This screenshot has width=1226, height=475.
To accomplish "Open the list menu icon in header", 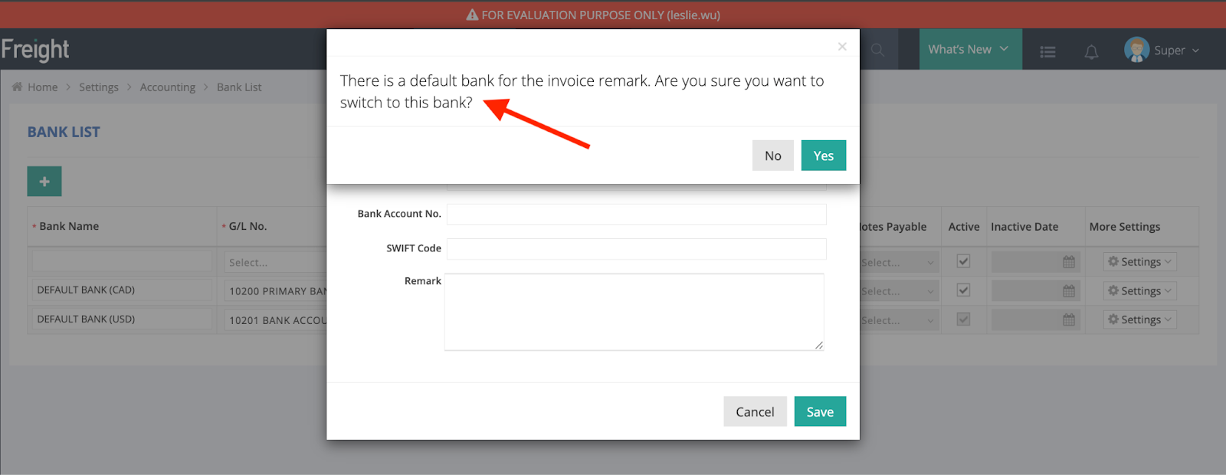I will (1047, 51).
